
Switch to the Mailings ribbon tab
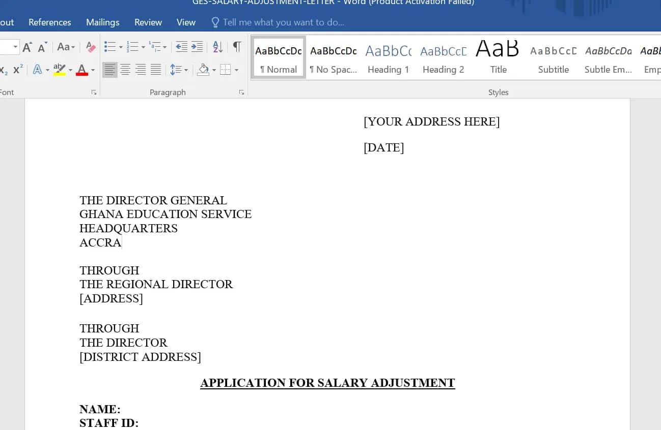click(103, 22)
